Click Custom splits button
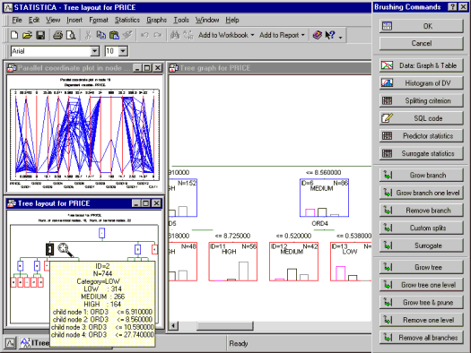Image resolution: width=471 pixels, height=353 pixels. point(421,228)
